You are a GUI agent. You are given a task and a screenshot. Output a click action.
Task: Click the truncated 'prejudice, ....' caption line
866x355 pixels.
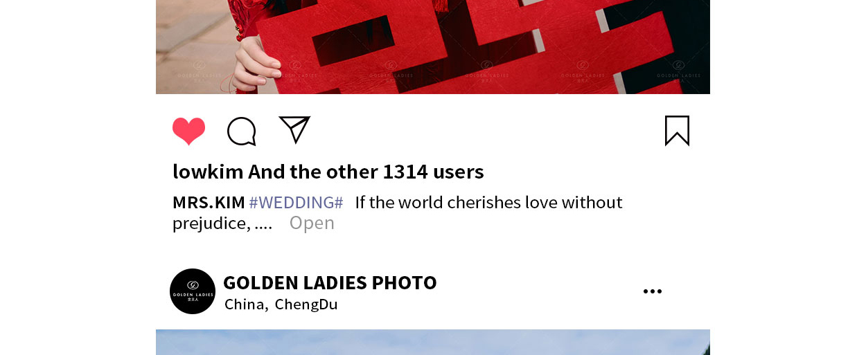pyautogui.click(x=222, y=223)
